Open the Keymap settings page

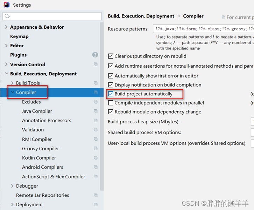[19, 36]
